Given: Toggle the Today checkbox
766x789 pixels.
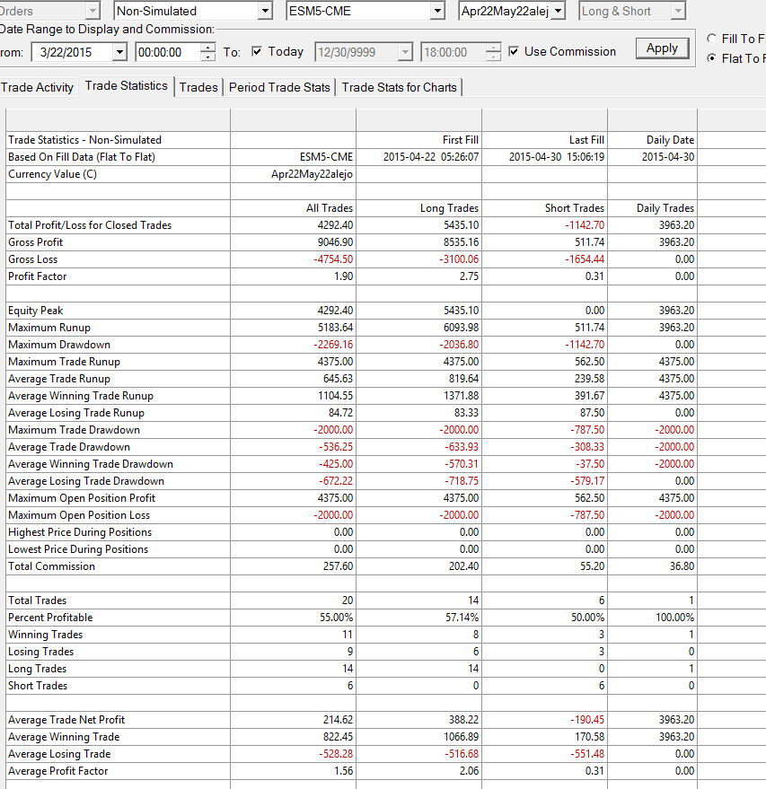Looking at the screenshot, I should click(257, 51).
